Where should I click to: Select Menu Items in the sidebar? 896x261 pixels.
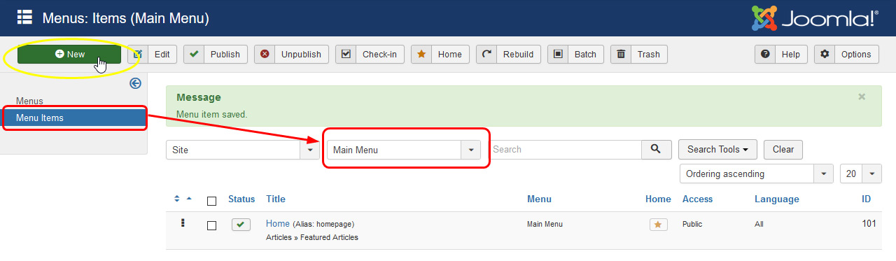click(x=73, y=118)
